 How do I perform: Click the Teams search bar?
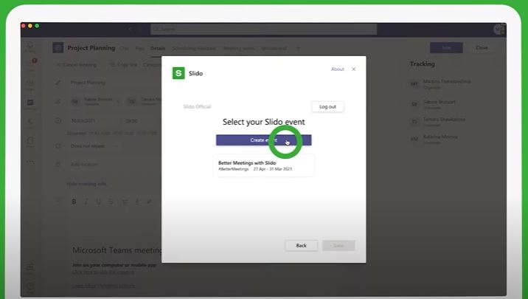(258, 29)
